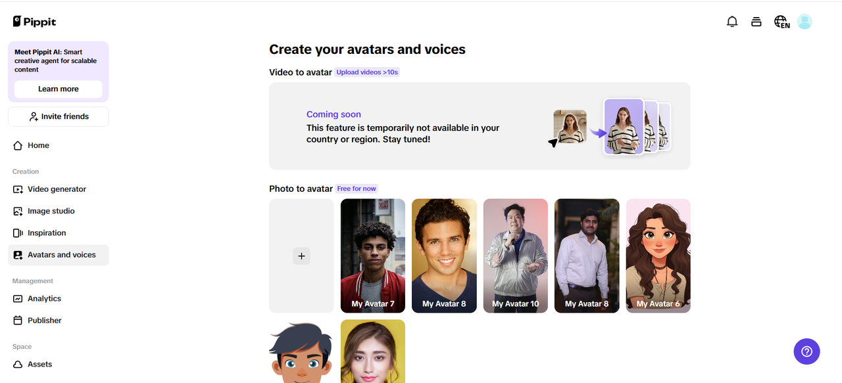Screen dimensions: 842x383
Task: Open Assets in sidebar
Action: point(58,364)
